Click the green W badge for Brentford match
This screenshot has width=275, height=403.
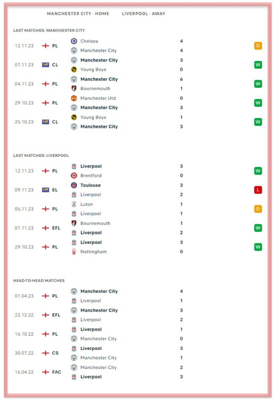point(258,171)
